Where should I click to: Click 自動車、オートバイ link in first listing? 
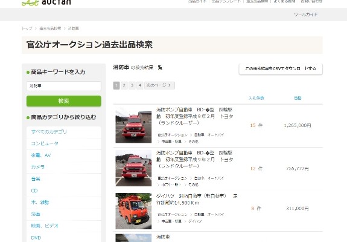[209, 135]
